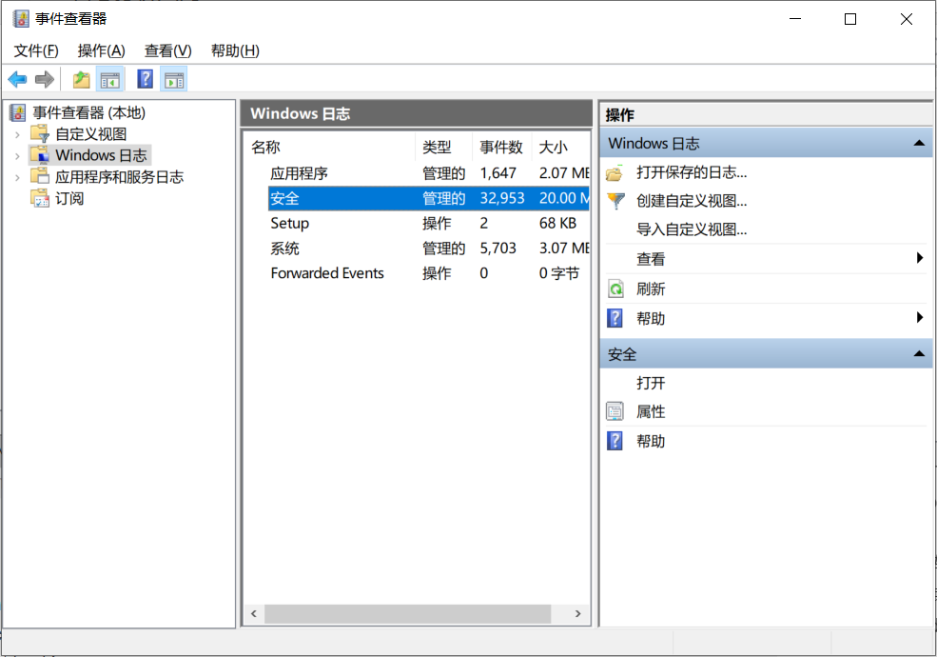Viewport: 937px width, 657px height.
Task: Sort by the 事件数 column header
Action: [502, 148]
